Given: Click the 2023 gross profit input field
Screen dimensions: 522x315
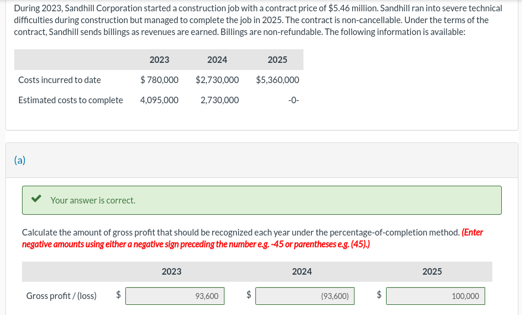Looking at the screenshot, I should tap(175, 296).
